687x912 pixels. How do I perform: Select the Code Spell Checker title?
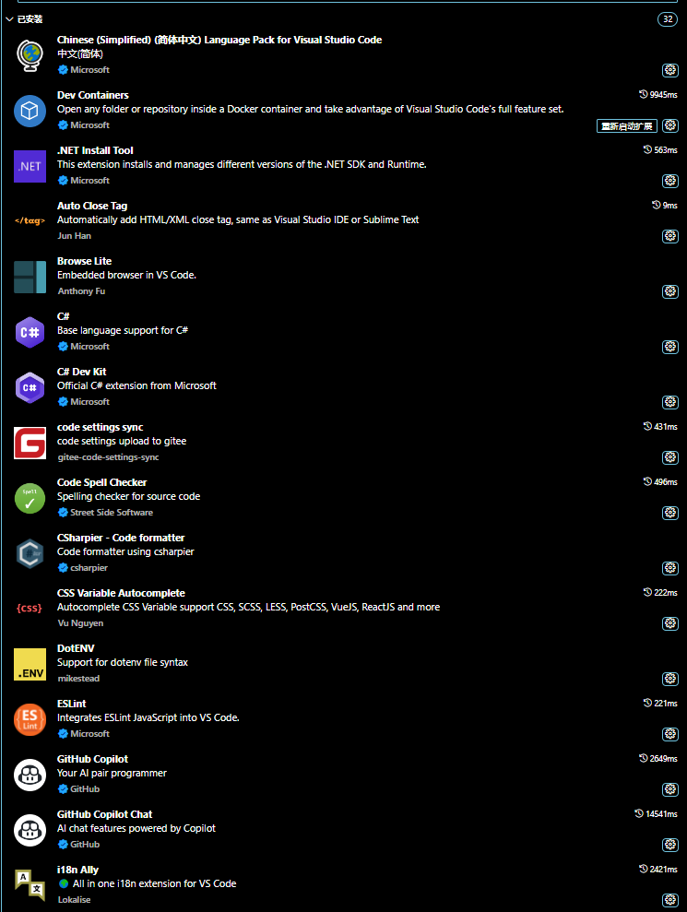coord(101,482)
